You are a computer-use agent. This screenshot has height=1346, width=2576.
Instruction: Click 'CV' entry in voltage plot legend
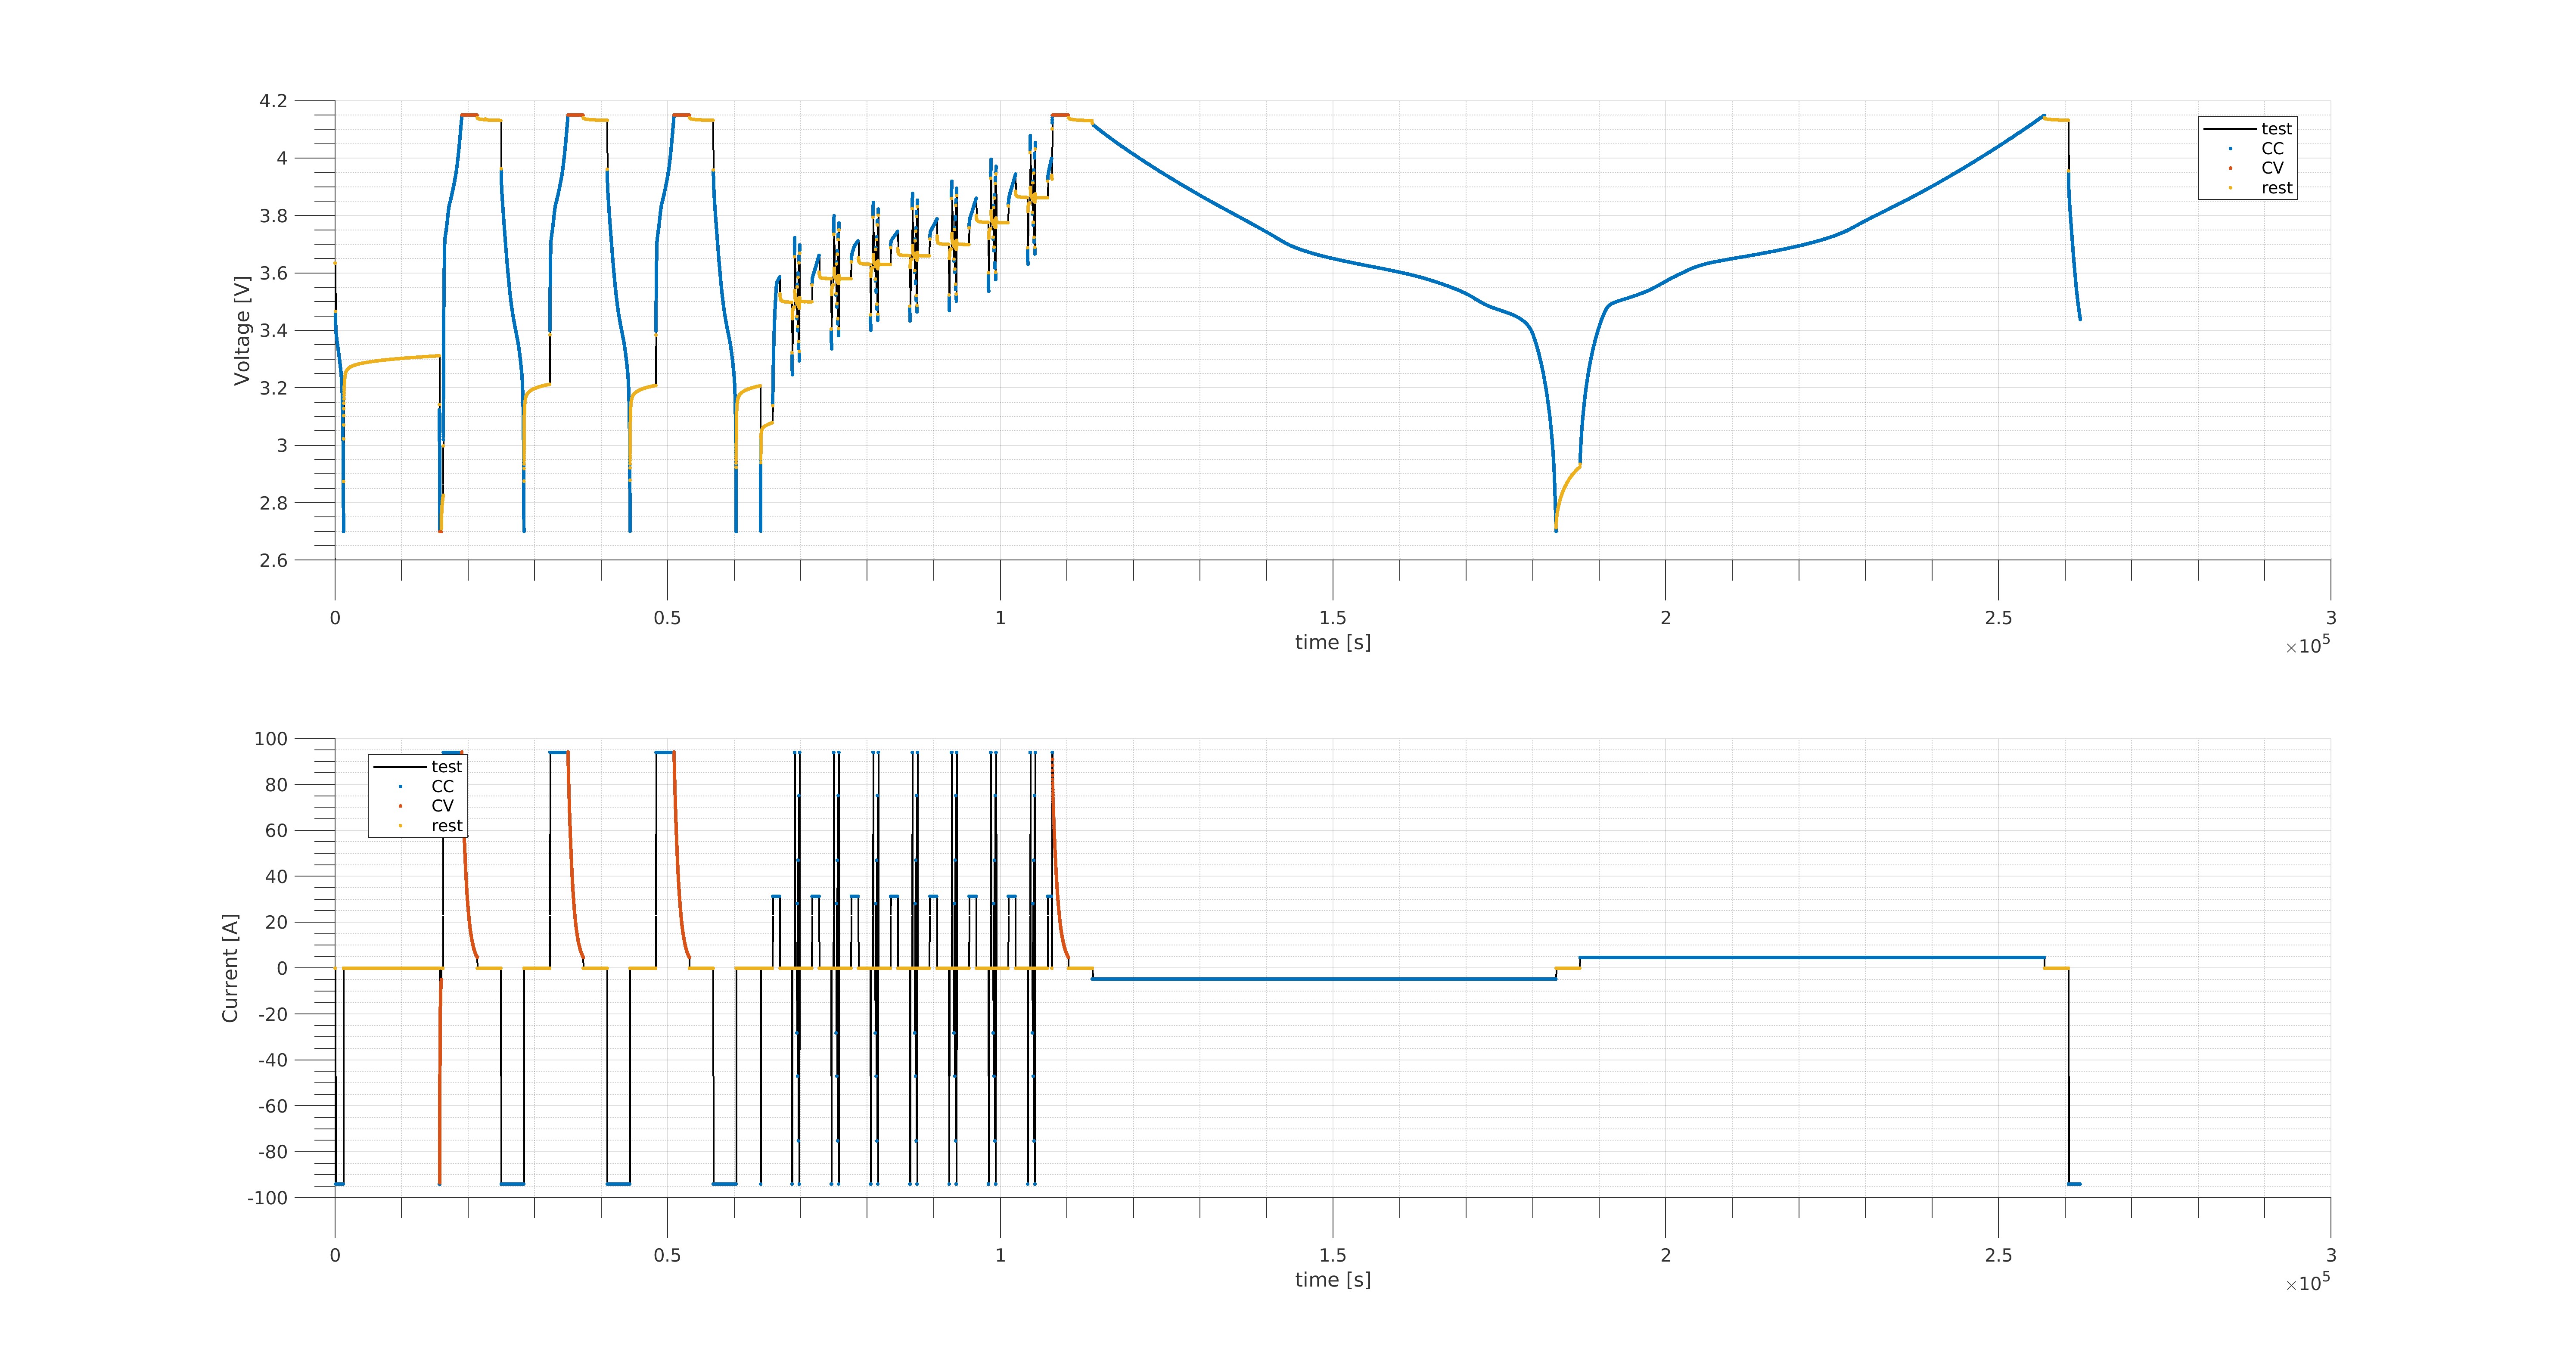click(2272, 168)
